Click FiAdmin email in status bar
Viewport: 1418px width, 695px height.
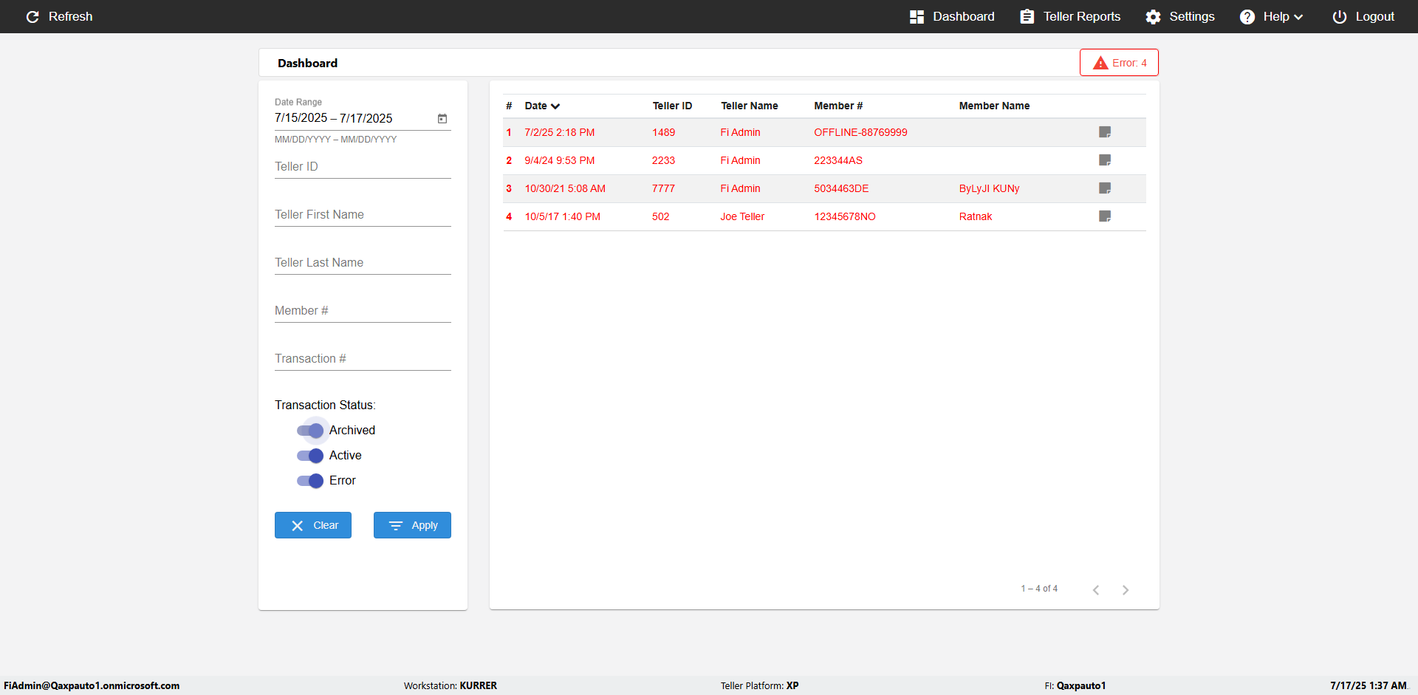click(x=92, y=685)
